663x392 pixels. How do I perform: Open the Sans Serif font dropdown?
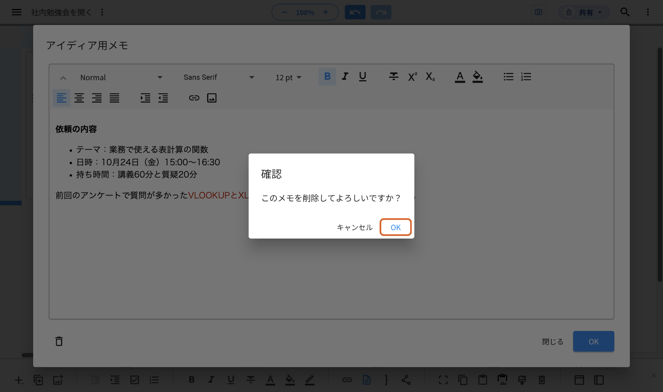[219, 77]
